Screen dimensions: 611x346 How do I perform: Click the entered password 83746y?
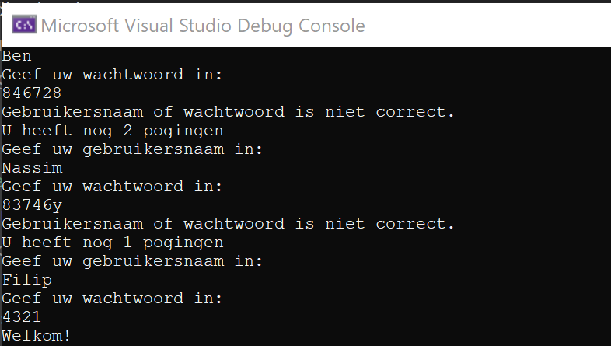click(31, 205)
